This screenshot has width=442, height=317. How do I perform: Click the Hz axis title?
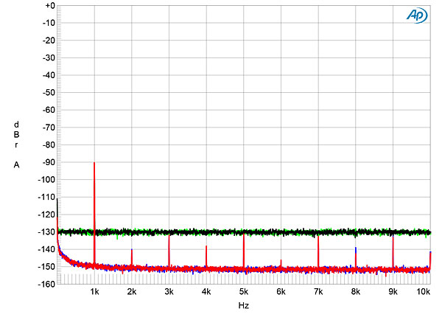tap(244, 305)
